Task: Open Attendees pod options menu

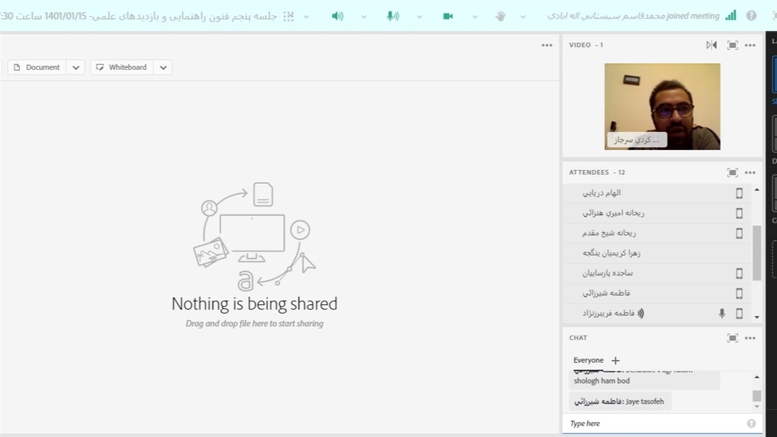Action: (750, 172)
